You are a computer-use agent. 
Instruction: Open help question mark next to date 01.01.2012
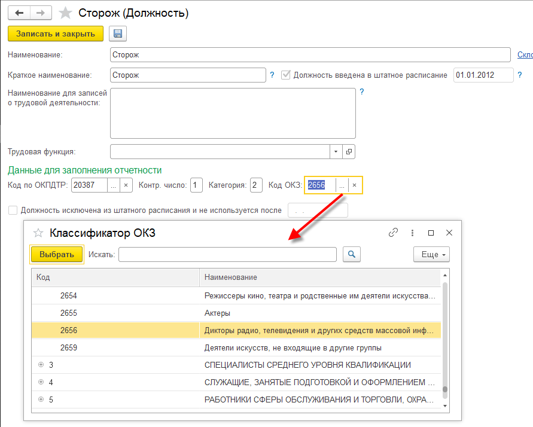click(x=520, y=75)
